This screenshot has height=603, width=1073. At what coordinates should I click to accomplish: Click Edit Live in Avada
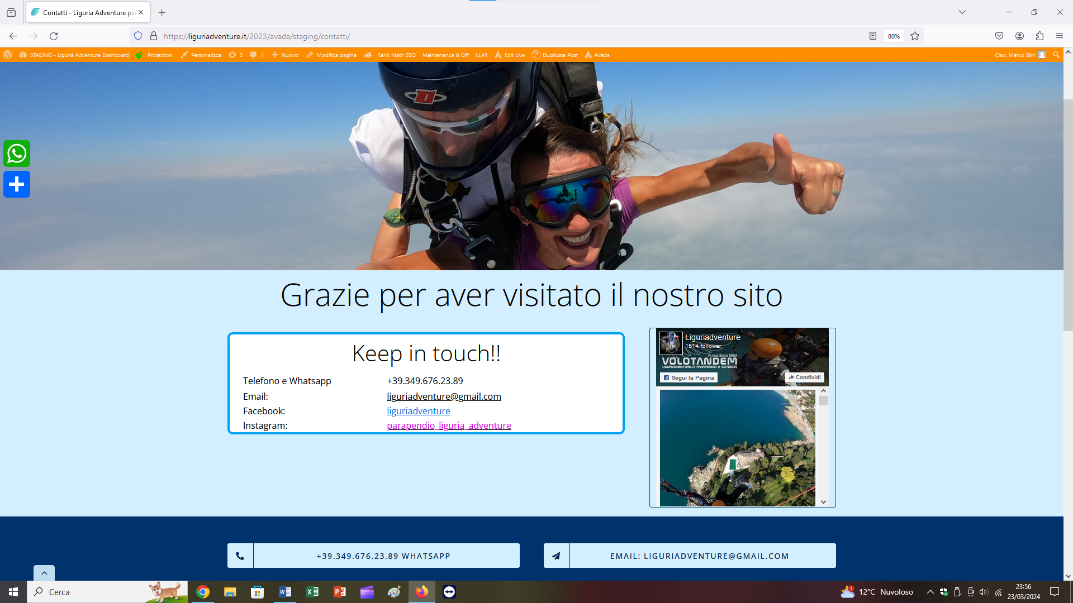point(510,55)
